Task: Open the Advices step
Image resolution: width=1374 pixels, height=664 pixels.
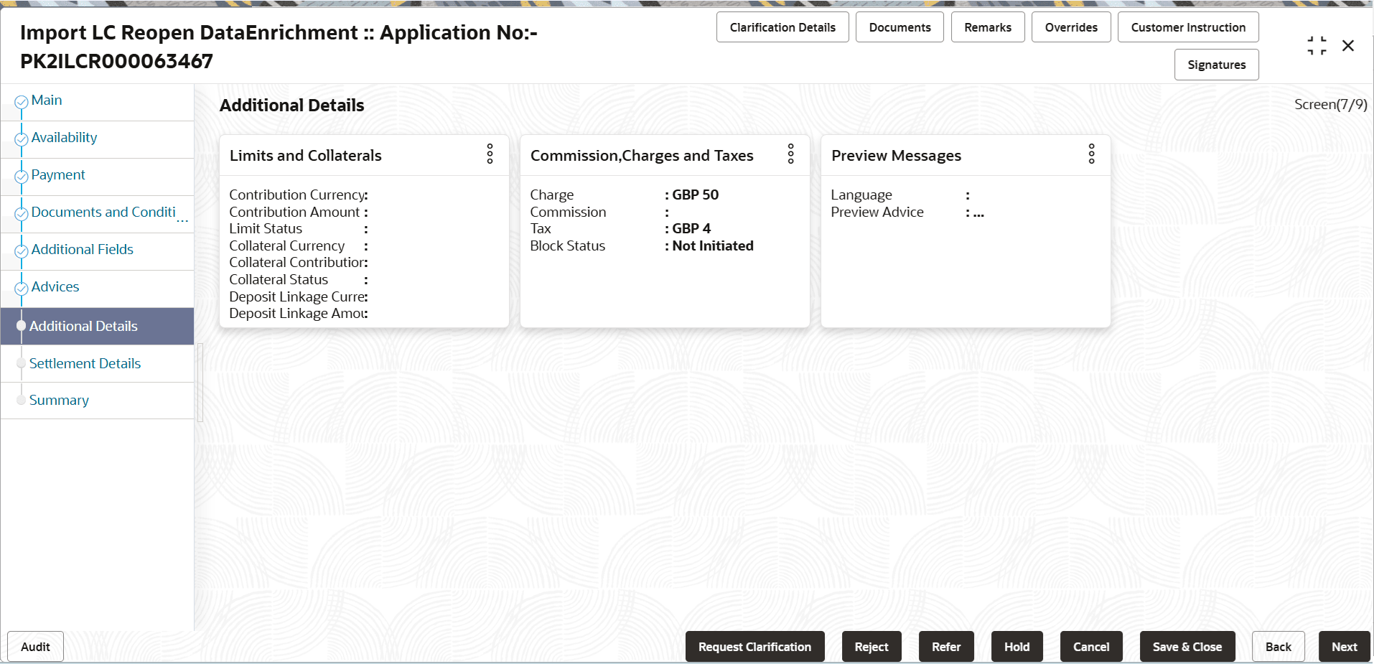Action: click(55, 287)
